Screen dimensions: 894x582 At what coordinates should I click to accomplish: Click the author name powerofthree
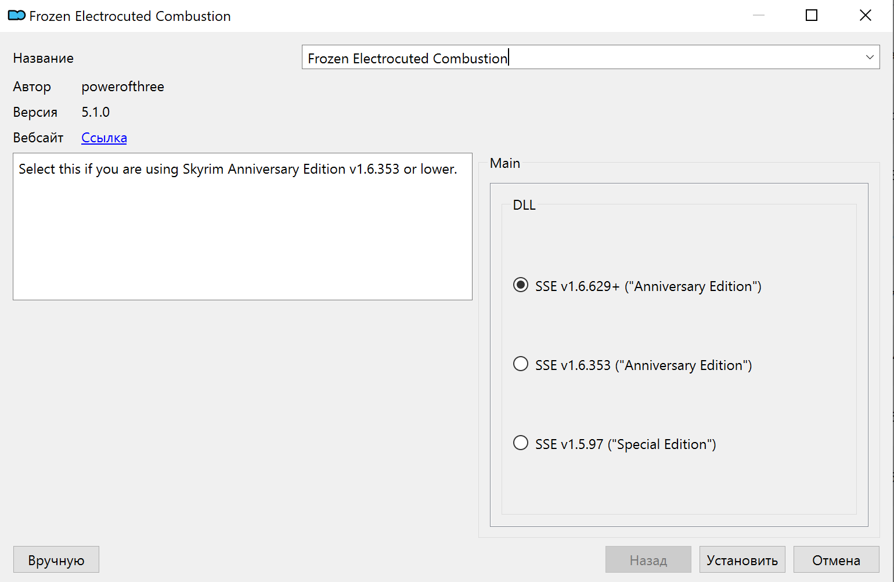tap(122, 87)
